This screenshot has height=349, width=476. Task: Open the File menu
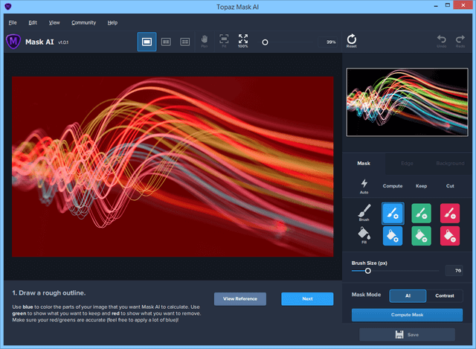13,23
